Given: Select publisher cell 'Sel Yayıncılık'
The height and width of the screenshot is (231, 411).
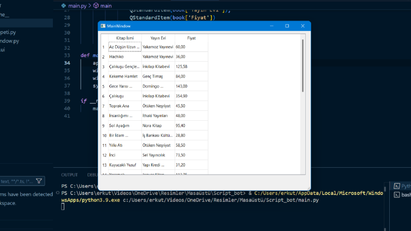Looking at the screenshot, I should (158, 155).
